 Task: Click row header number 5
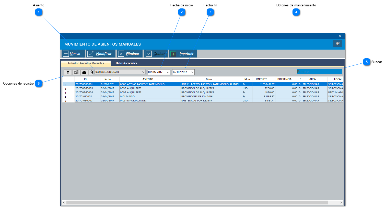(68, 101)
